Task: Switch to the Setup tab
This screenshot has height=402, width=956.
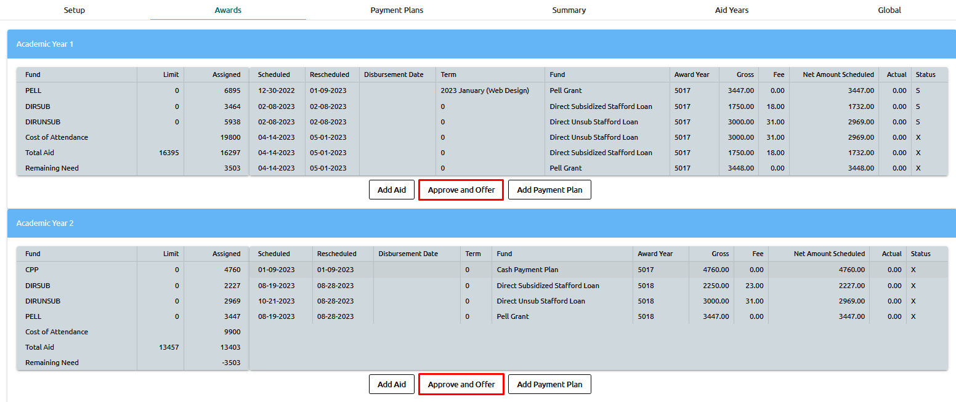Action: click(x=75, y=10)
